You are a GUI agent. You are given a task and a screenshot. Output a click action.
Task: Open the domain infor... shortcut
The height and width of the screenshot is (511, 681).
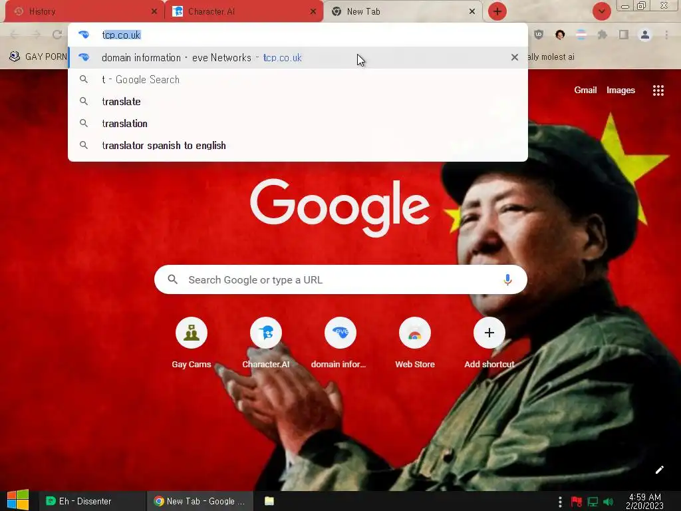tap(340, 343)
